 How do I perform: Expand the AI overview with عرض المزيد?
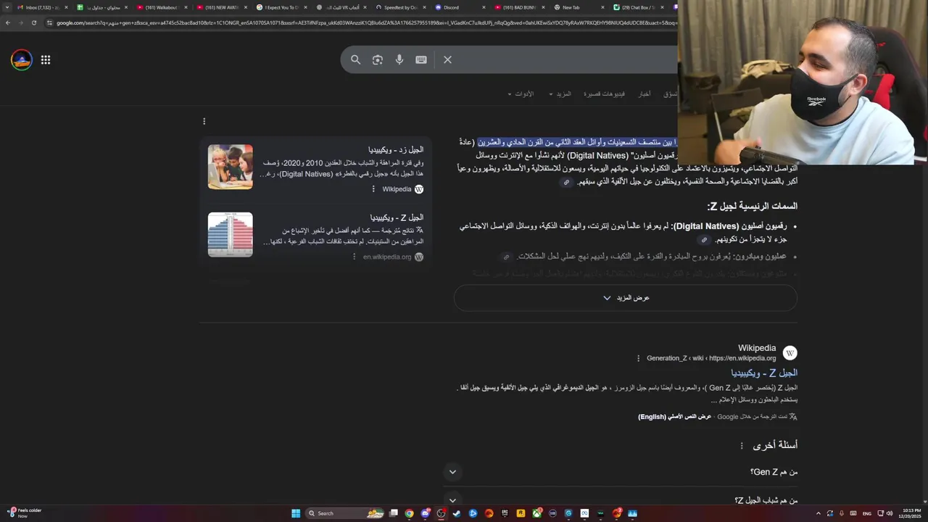point(626,298)
